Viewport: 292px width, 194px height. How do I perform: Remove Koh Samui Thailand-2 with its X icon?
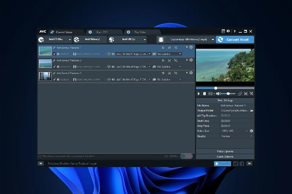(x=191, y=60)
